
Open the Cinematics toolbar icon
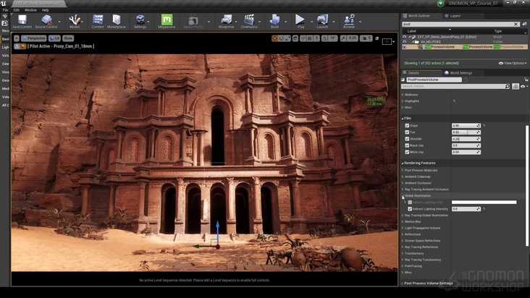[249, 20]
